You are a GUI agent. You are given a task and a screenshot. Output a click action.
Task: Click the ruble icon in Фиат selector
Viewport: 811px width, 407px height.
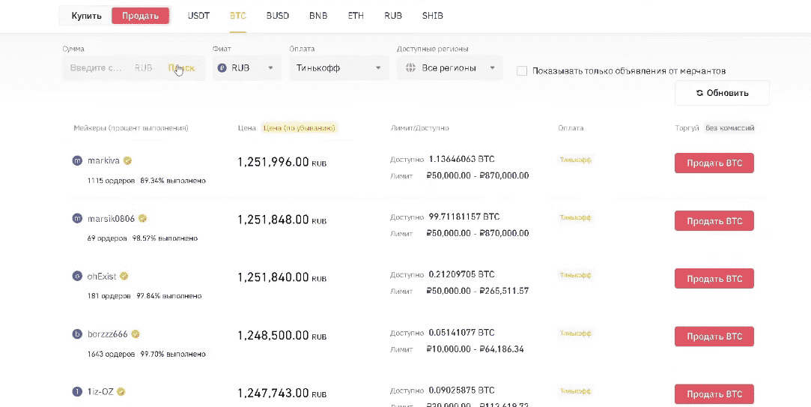click(x=222, y=67)
